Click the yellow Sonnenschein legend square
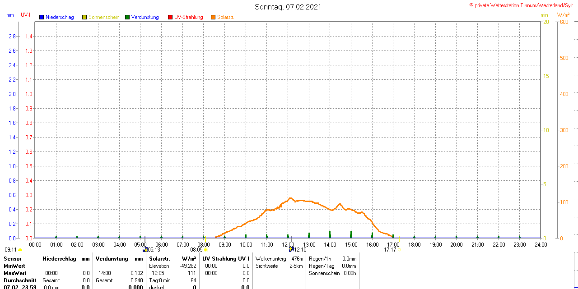The image size is (578, 289). pos(84,17)
